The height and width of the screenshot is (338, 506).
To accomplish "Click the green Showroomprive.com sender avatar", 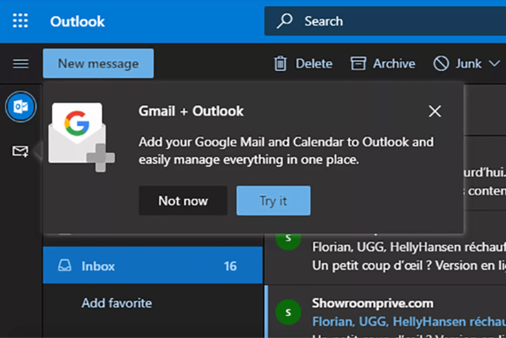I will click(x=288, y=312).
